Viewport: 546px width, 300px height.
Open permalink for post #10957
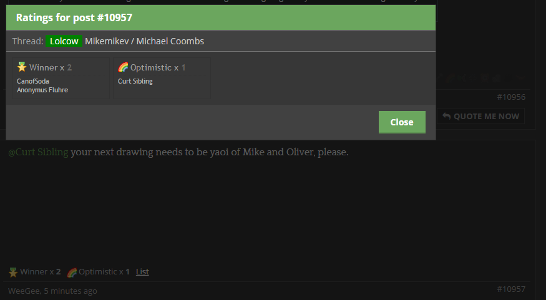point(511,289)
